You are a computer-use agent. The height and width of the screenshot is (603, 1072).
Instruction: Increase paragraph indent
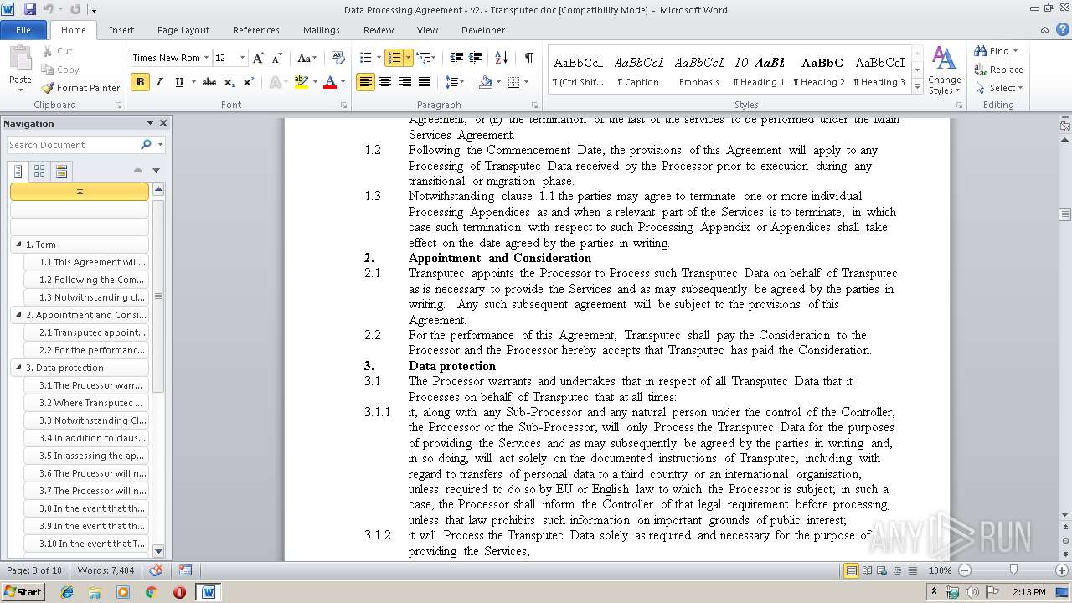[x=476, y=58]
